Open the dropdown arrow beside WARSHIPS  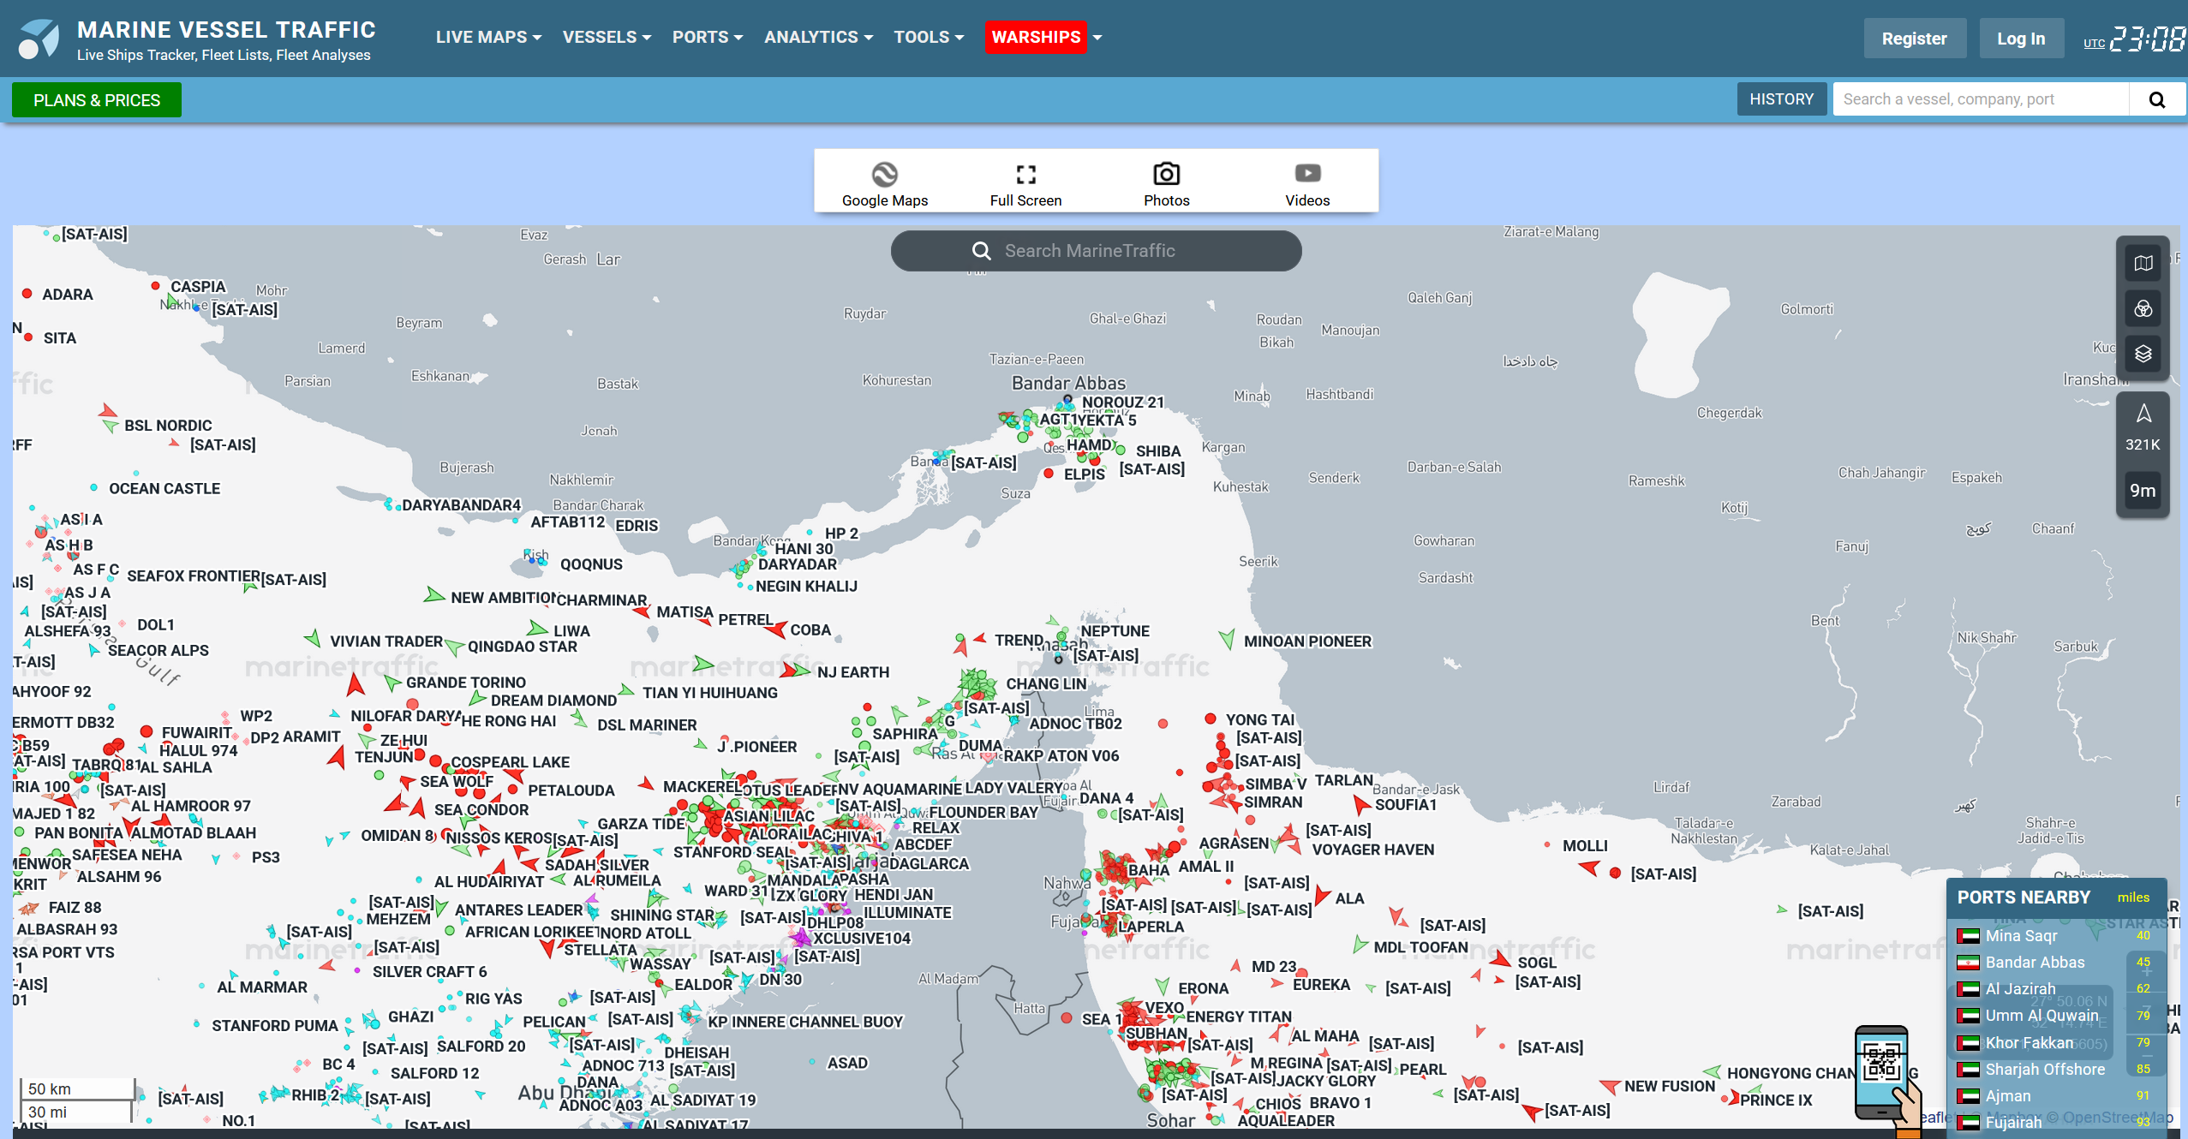1097,37
